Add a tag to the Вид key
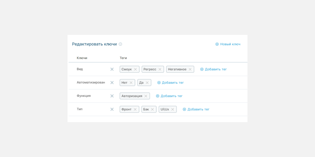 coord(213,69)
